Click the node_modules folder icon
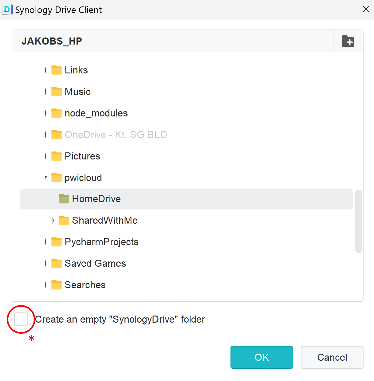Screen dimensions: 374x381 pos(57,113)
